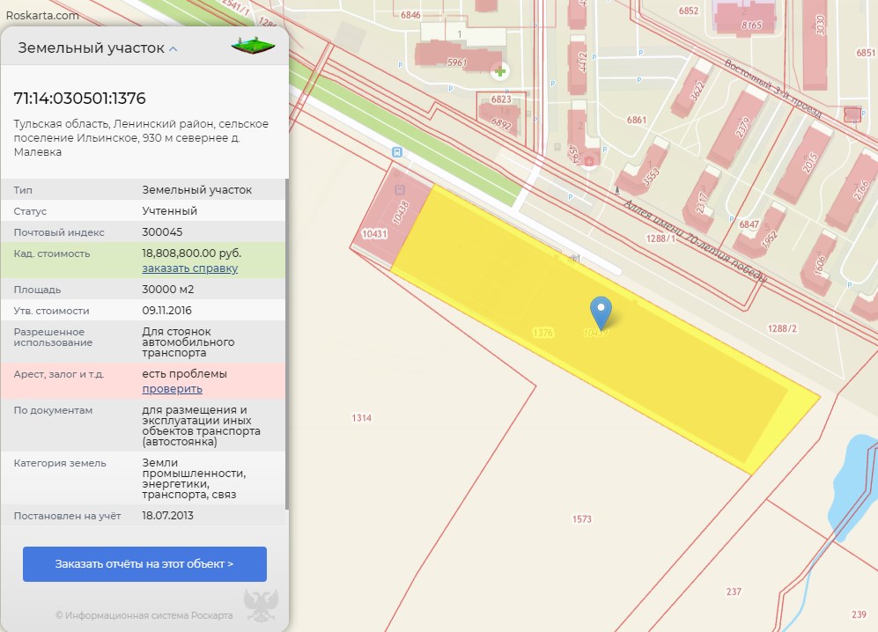This screenshot has width=878, height=632.
Task: Open the заказать справку link
Action: coord(189,268)
